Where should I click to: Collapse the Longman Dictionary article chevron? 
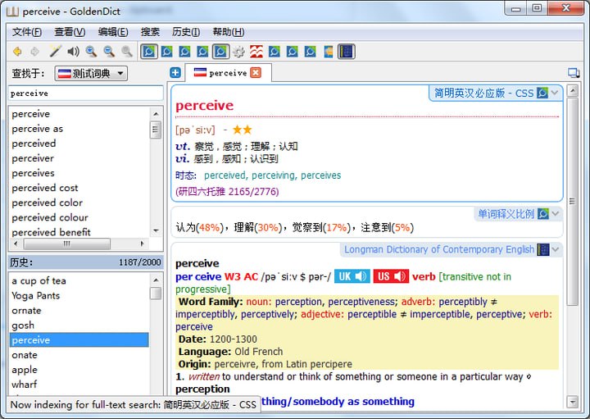point(556,249)
